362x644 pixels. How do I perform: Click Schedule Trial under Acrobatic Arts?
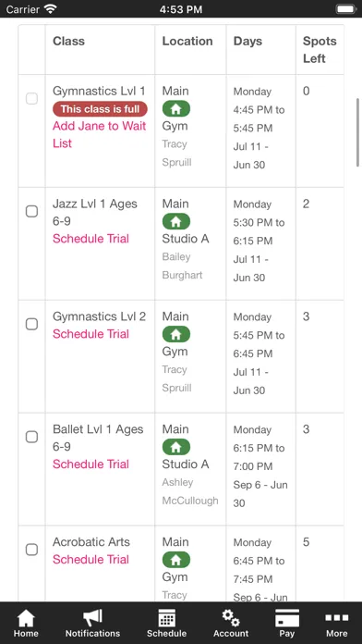[x=90, y=560]
